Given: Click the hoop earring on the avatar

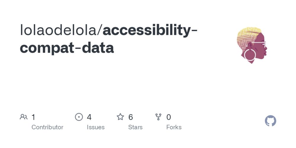Looking at the screenshot, I should coord(250,55).
